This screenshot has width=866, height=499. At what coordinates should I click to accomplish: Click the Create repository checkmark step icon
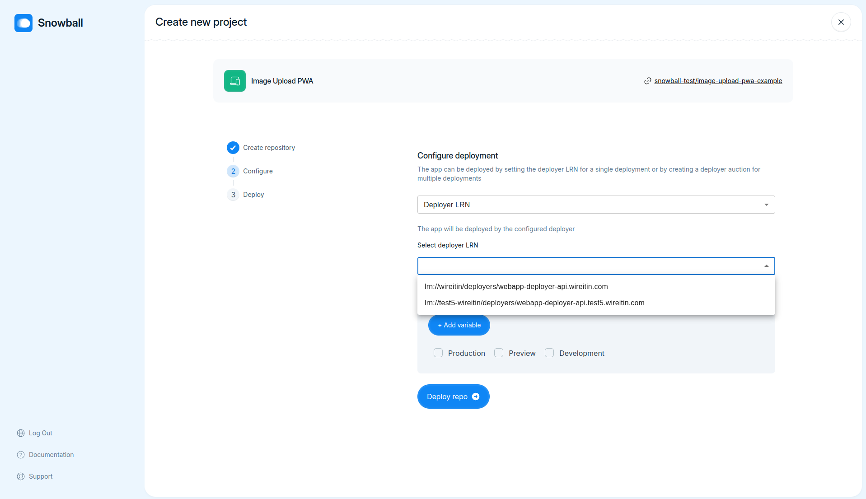pyautogui.click(x=233, y=148)
